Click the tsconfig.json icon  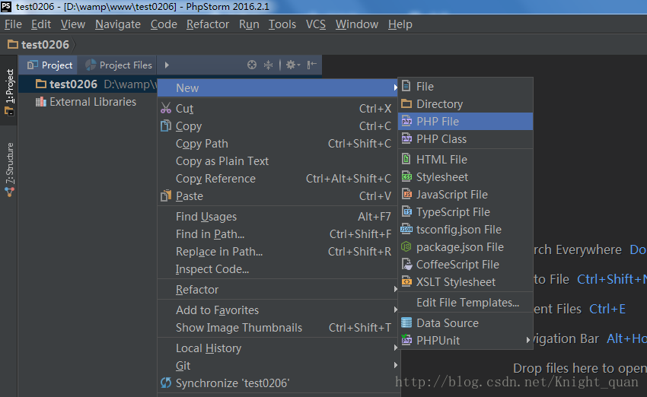point(406,229)
